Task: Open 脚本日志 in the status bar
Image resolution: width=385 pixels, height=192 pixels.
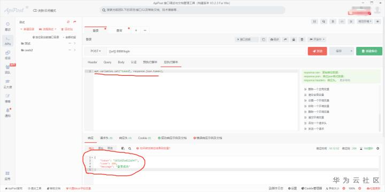Action: click(276, 189)
